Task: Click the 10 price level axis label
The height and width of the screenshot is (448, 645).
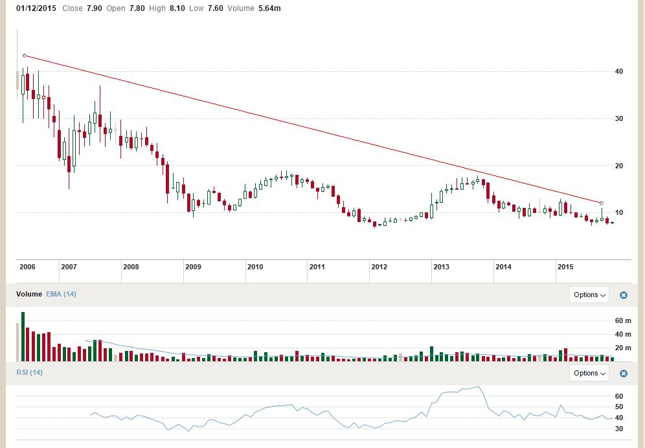Action: point(618,213)
